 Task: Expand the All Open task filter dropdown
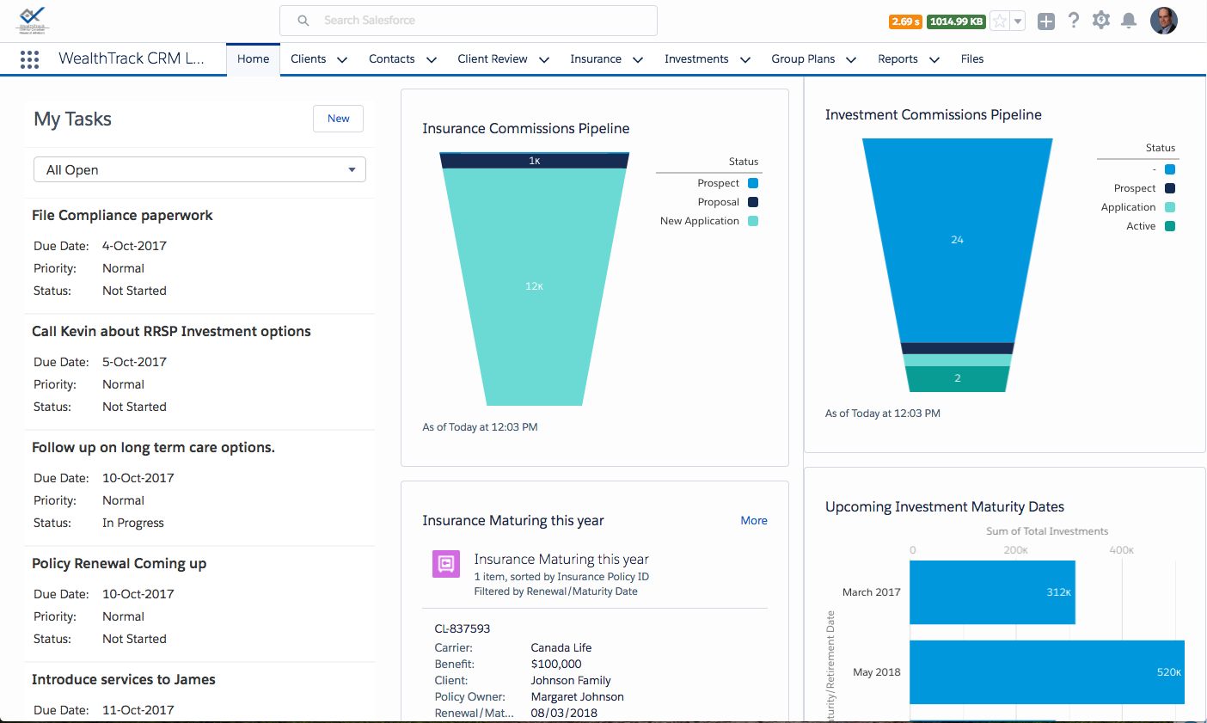click(199, 169)
